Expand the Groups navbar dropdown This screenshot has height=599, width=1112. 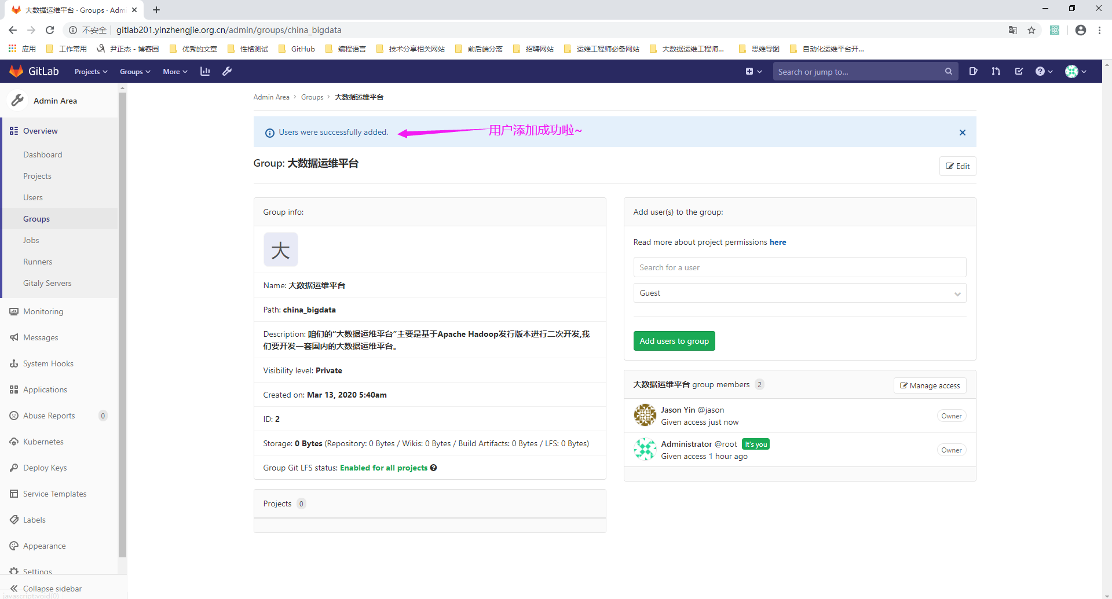point(135,72)
